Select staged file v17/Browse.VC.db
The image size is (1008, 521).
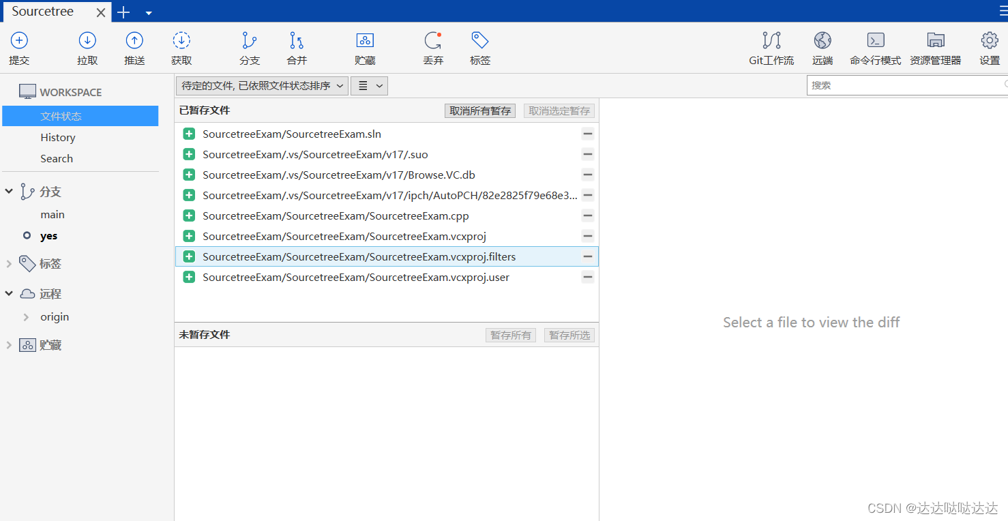pos(387,175)
